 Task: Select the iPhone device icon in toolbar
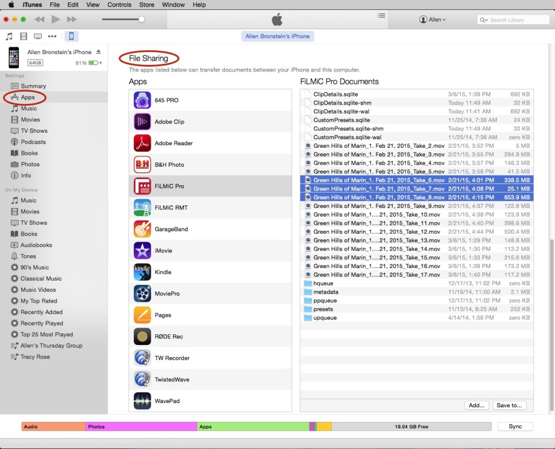click(71, 36)
